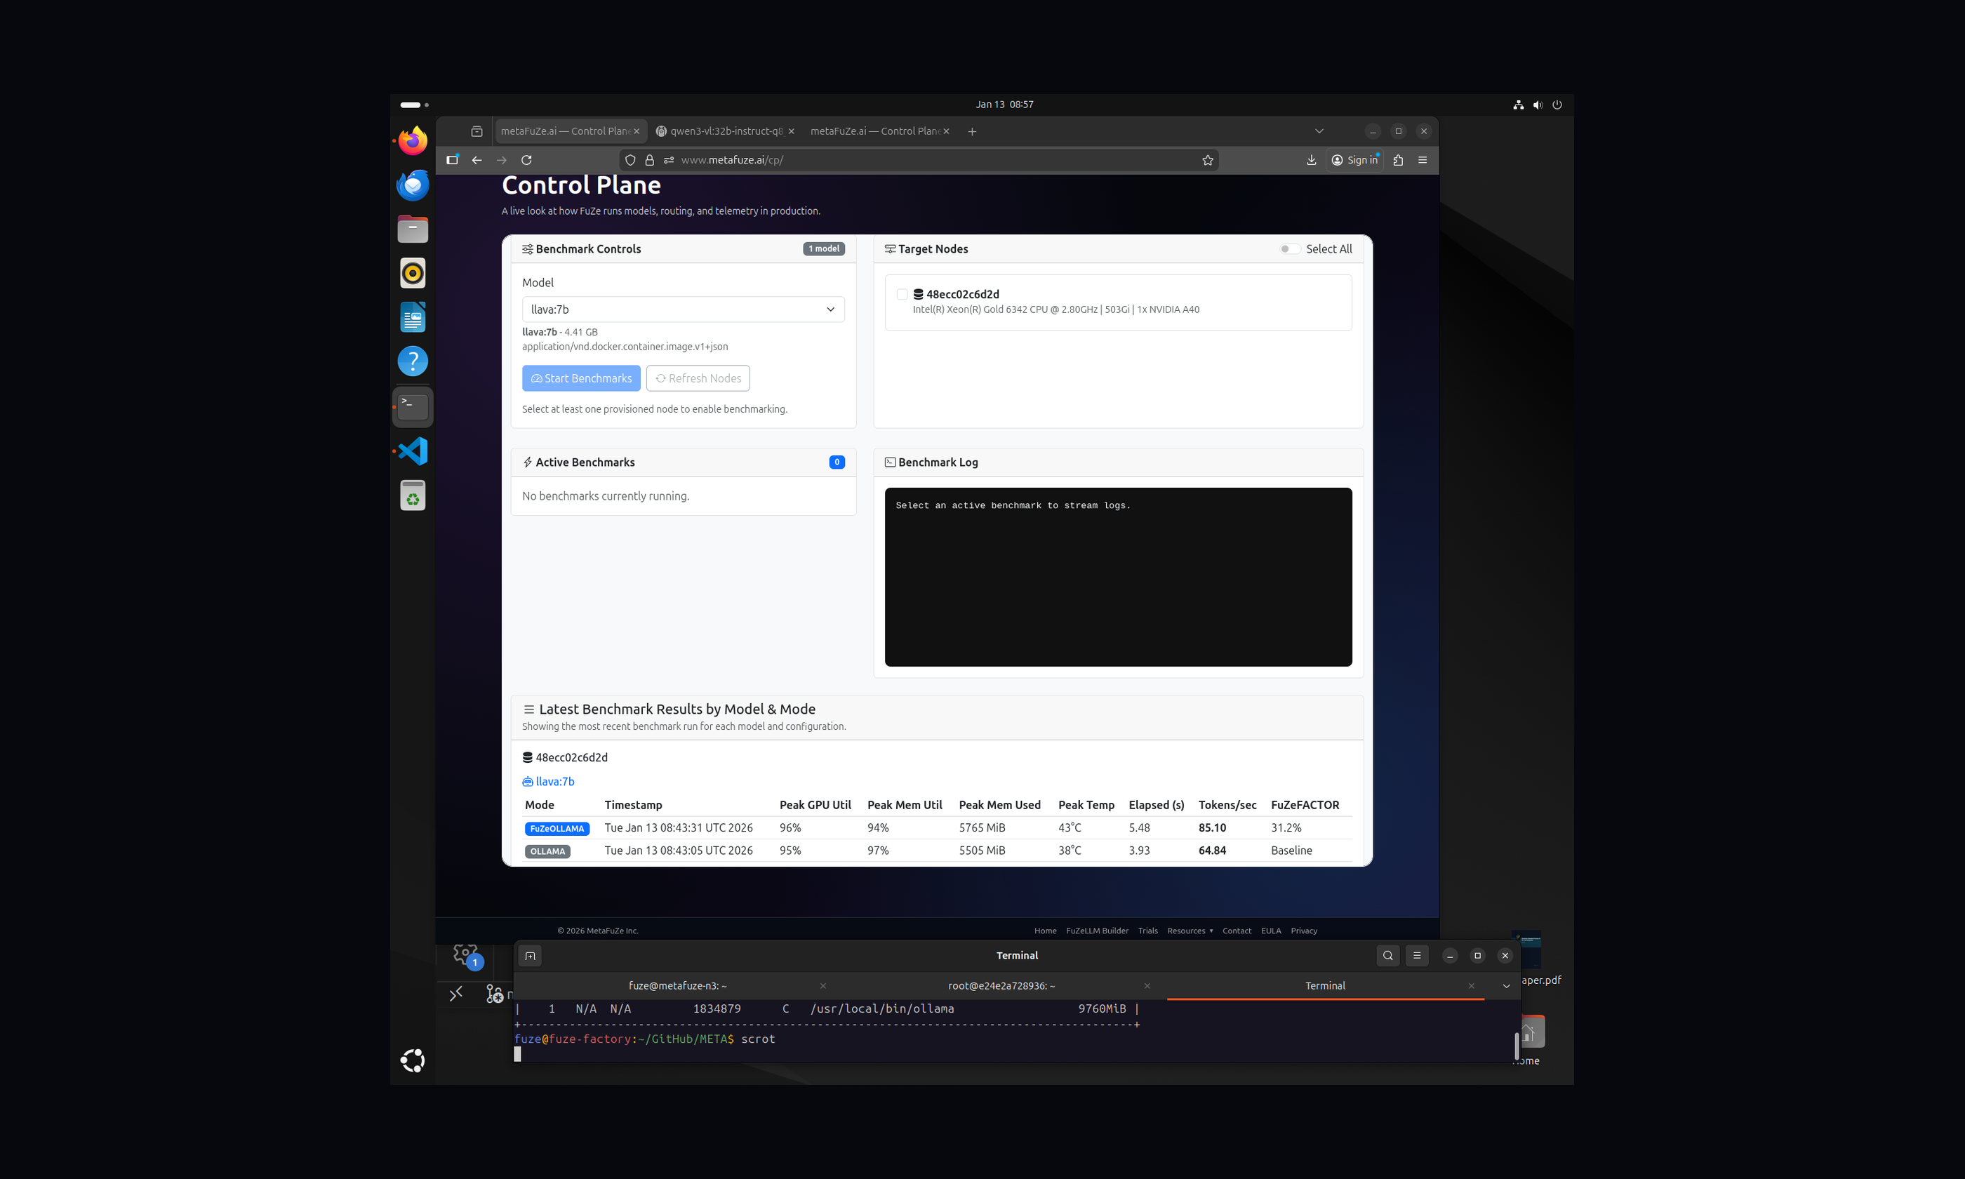Expand the llava:7b model dropdown

682,309
